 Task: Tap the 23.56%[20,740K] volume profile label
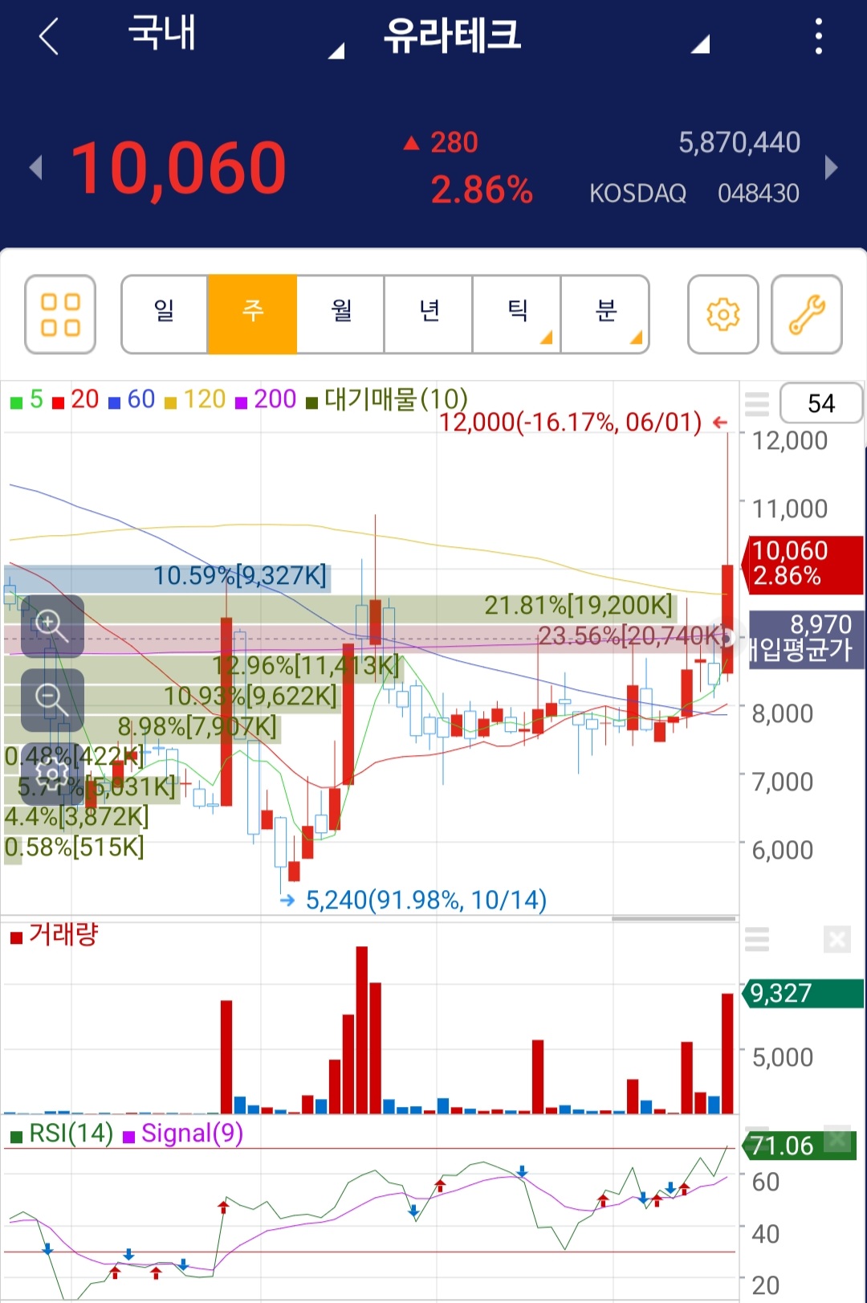(x=631, y=636)
